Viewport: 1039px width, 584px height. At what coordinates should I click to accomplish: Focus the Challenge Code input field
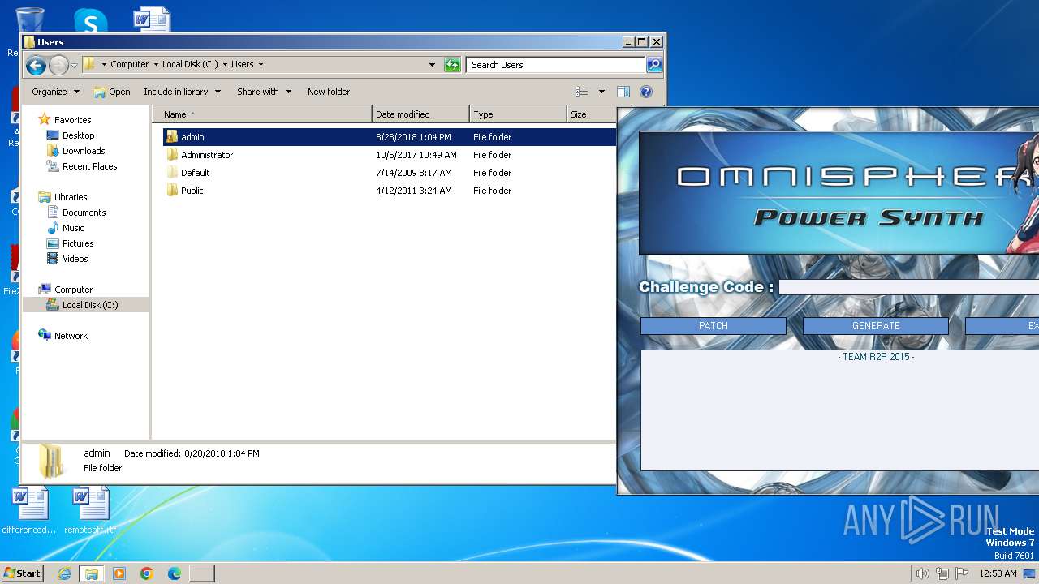coord(908,287)
